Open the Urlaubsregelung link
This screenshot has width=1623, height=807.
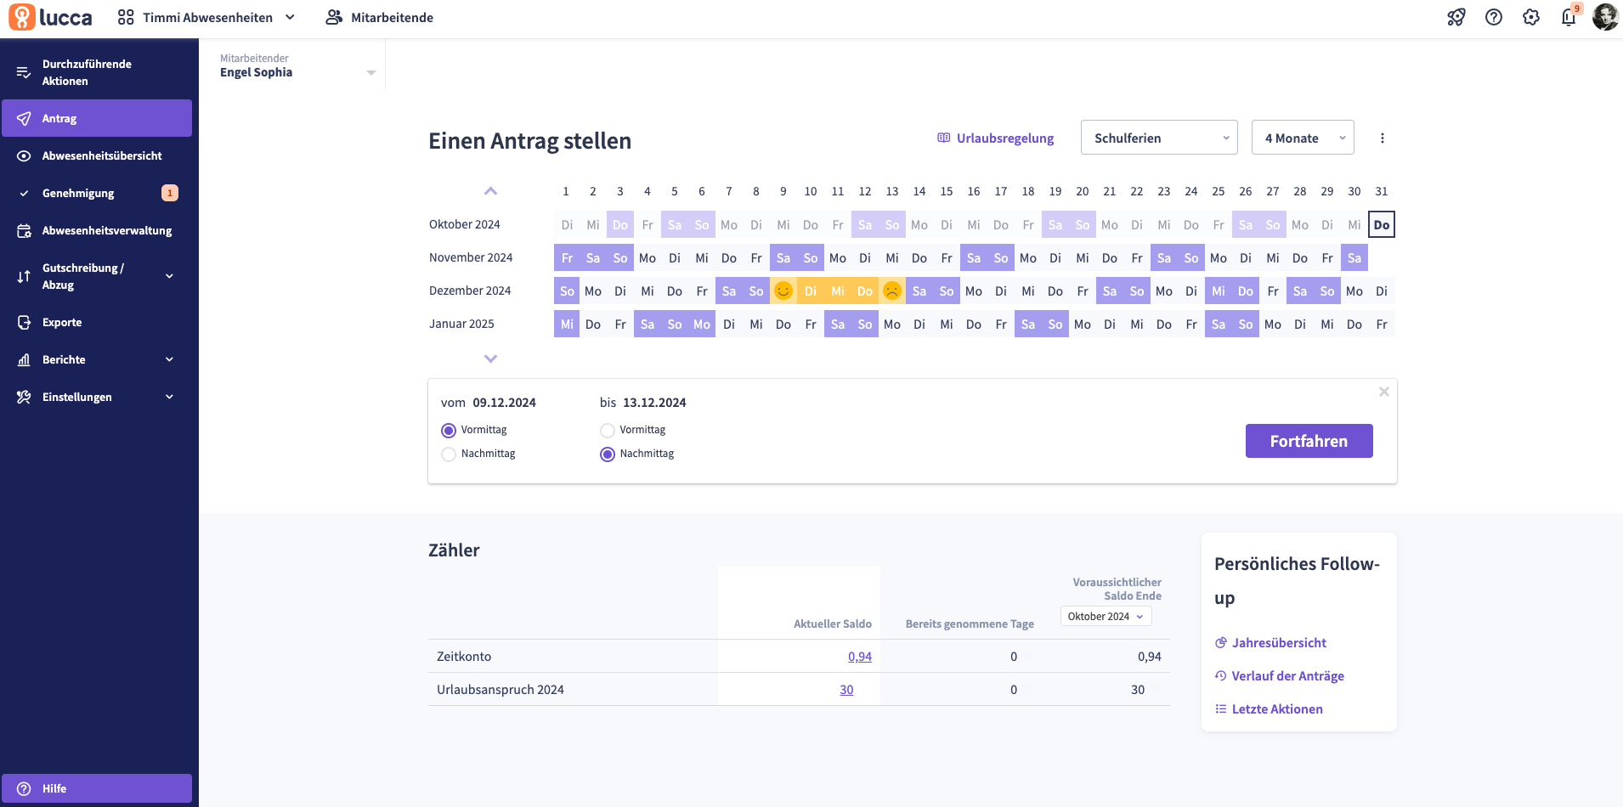(x=996, y=138)
